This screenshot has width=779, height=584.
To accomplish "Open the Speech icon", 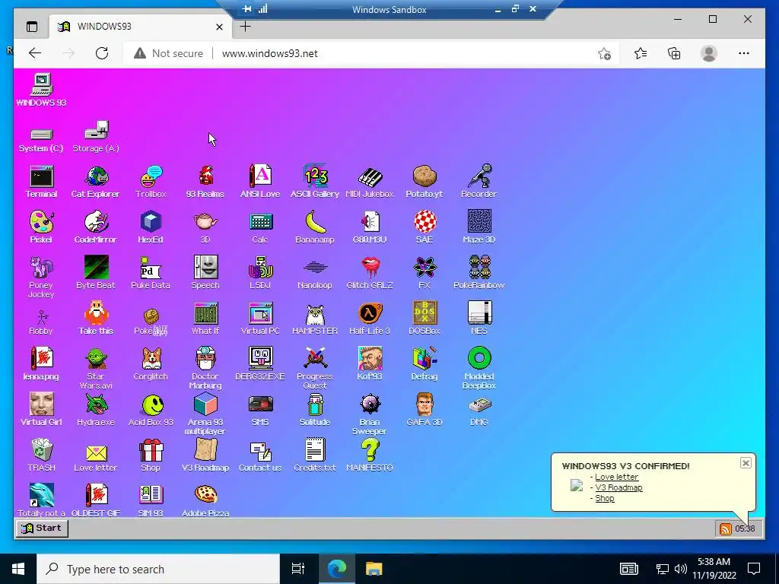I will point(205,273).
